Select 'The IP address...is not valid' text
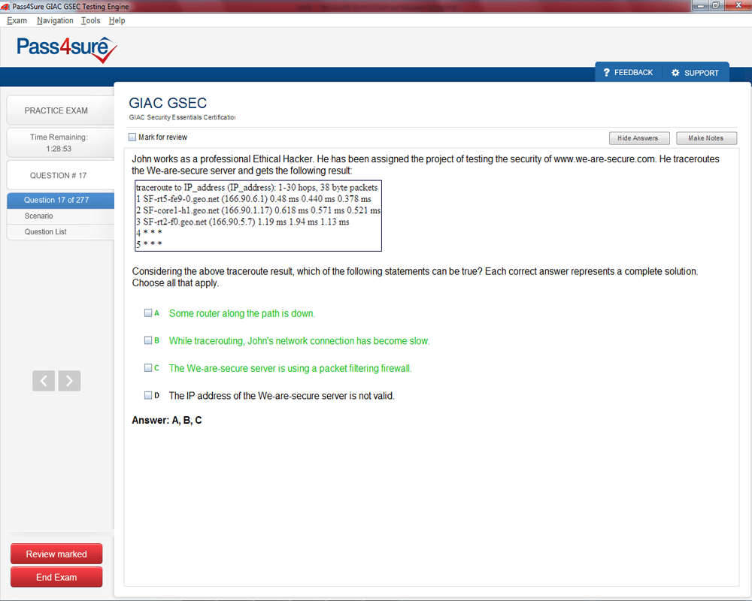Image resolution: width=752 pixels, height=601 pixels. (x=281, y=396)
